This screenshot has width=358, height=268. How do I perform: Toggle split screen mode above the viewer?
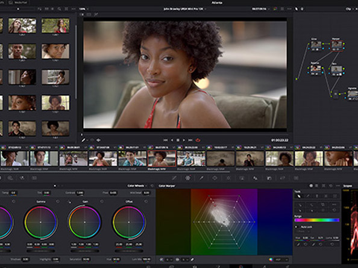coord(89,14)
